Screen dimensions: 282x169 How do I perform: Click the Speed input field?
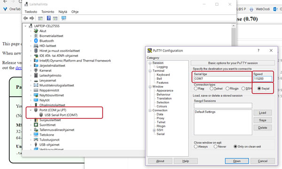263,79
